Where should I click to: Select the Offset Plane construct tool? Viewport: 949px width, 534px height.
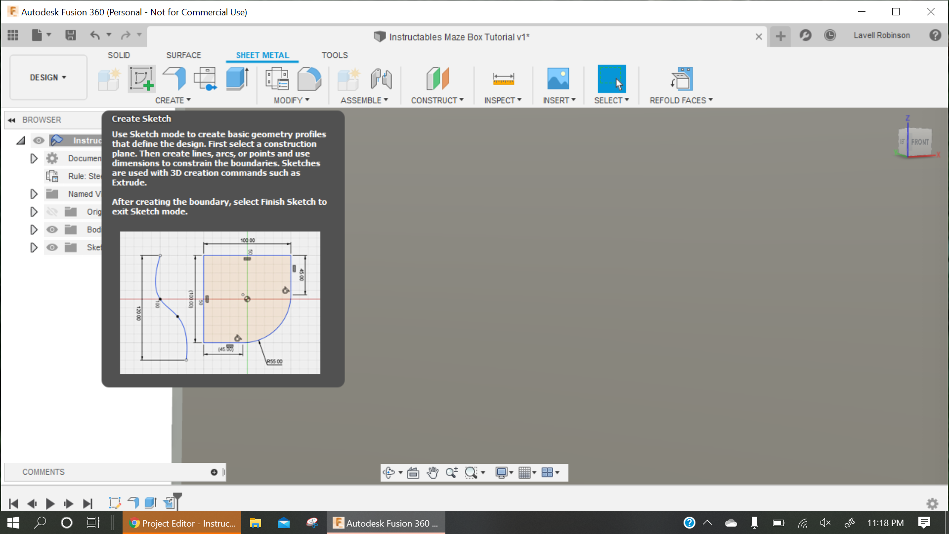click(x=437, y=79)
